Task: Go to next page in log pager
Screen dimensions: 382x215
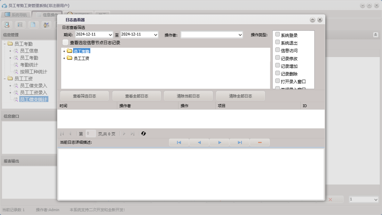Action: pos(124,134)
